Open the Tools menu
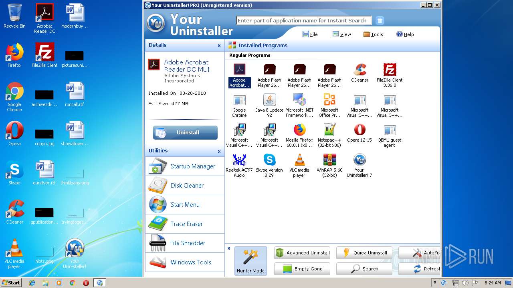Viewport: 513px width, 288px height. click(373, 34)
